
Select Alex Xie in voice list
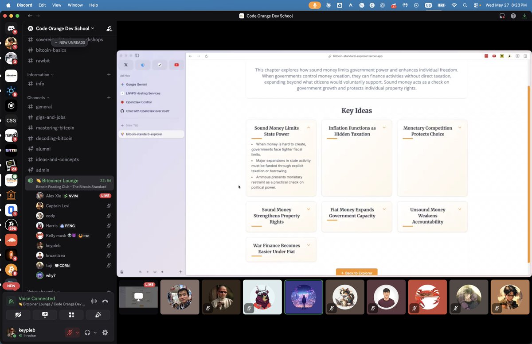[74, 196]
